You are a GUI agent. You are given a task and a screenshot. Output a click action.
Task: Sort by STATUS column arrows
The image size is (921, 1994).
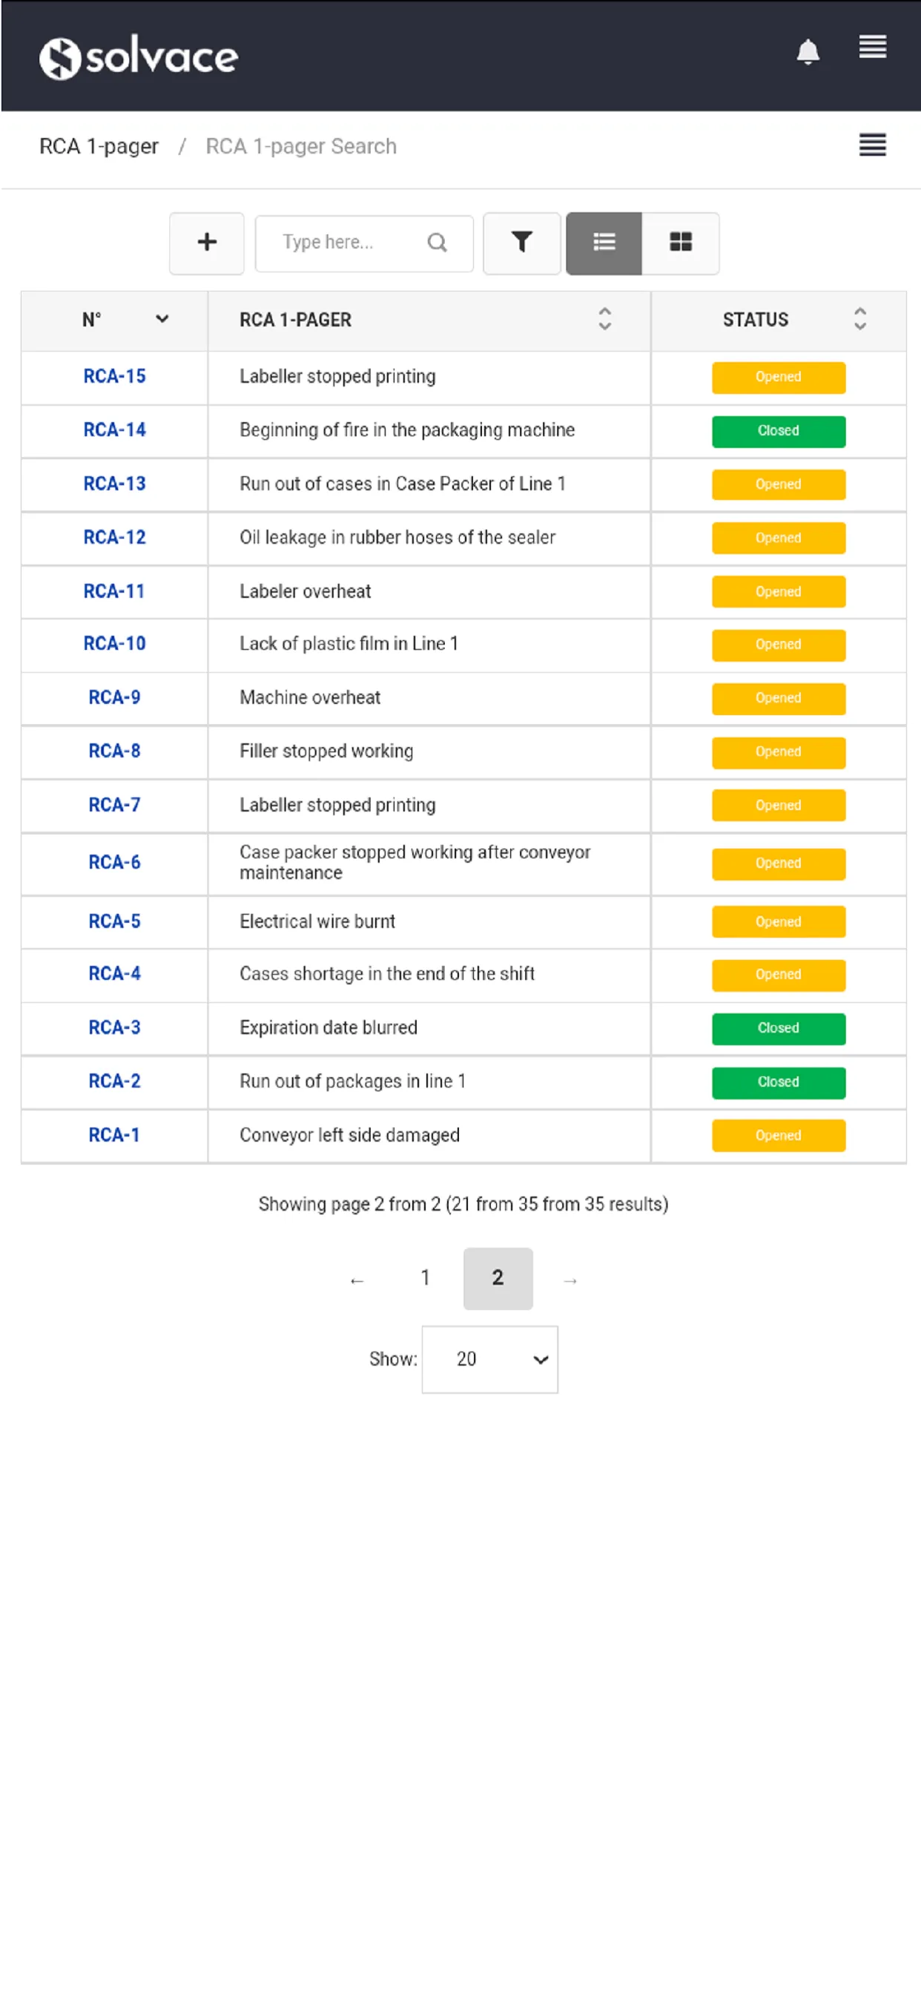tap(859, 319)
